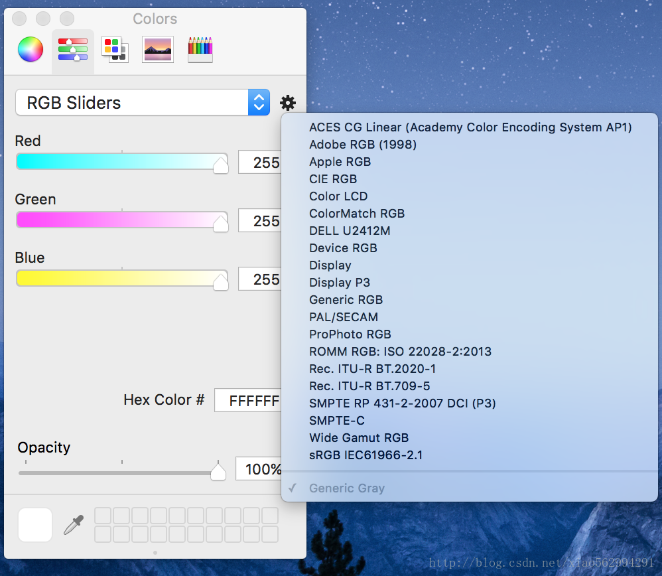Choose the Display profile entry
The image size is (662, 576).
coord(470,265)
